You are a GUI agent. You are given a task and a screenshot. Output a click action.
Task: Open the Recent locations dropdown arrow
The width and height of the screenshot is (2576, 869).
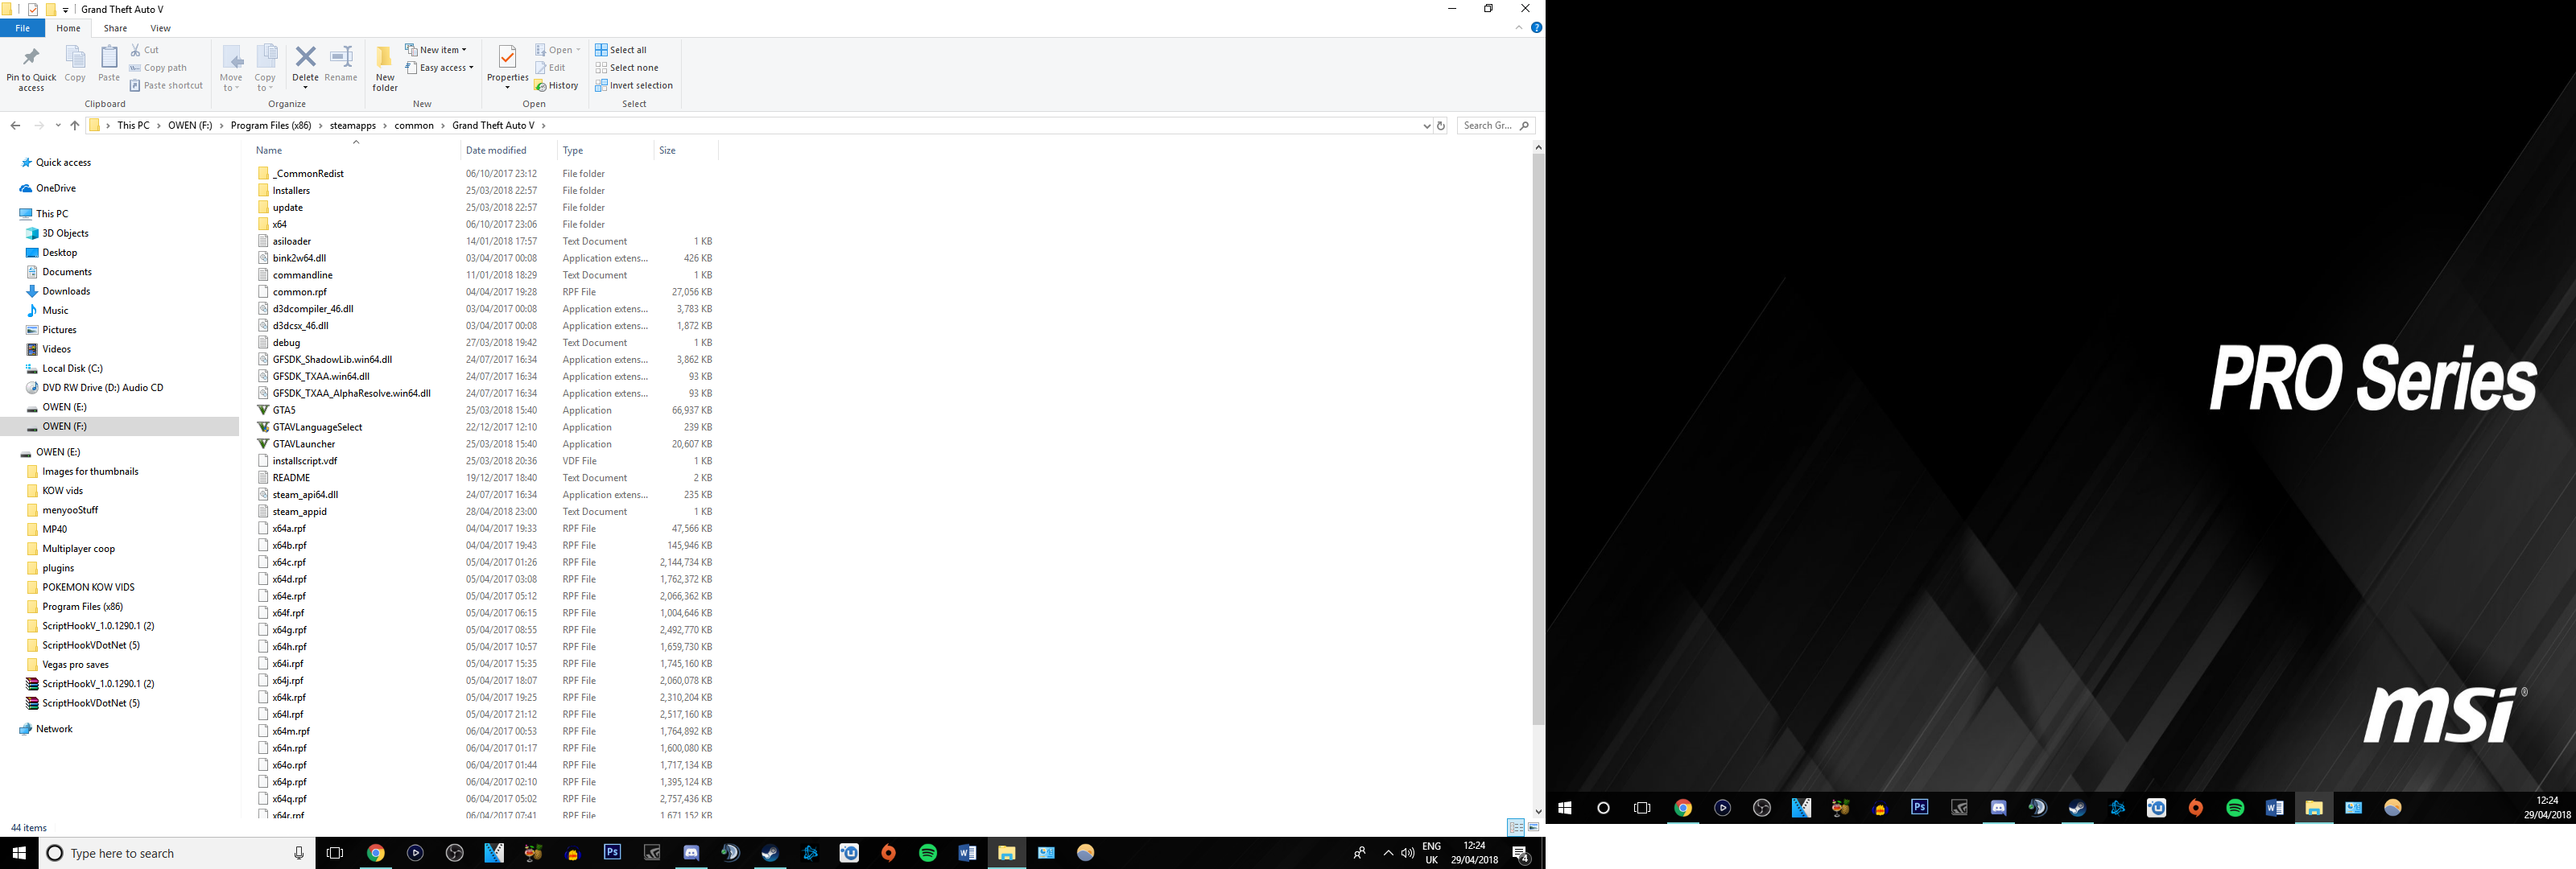click(x=58, y=126)
